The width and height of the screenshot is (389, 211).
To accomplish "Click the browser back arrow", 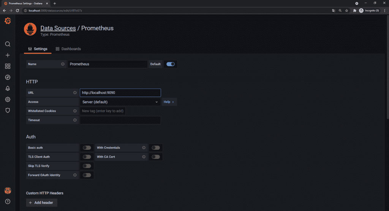I will tap(5, 10).
